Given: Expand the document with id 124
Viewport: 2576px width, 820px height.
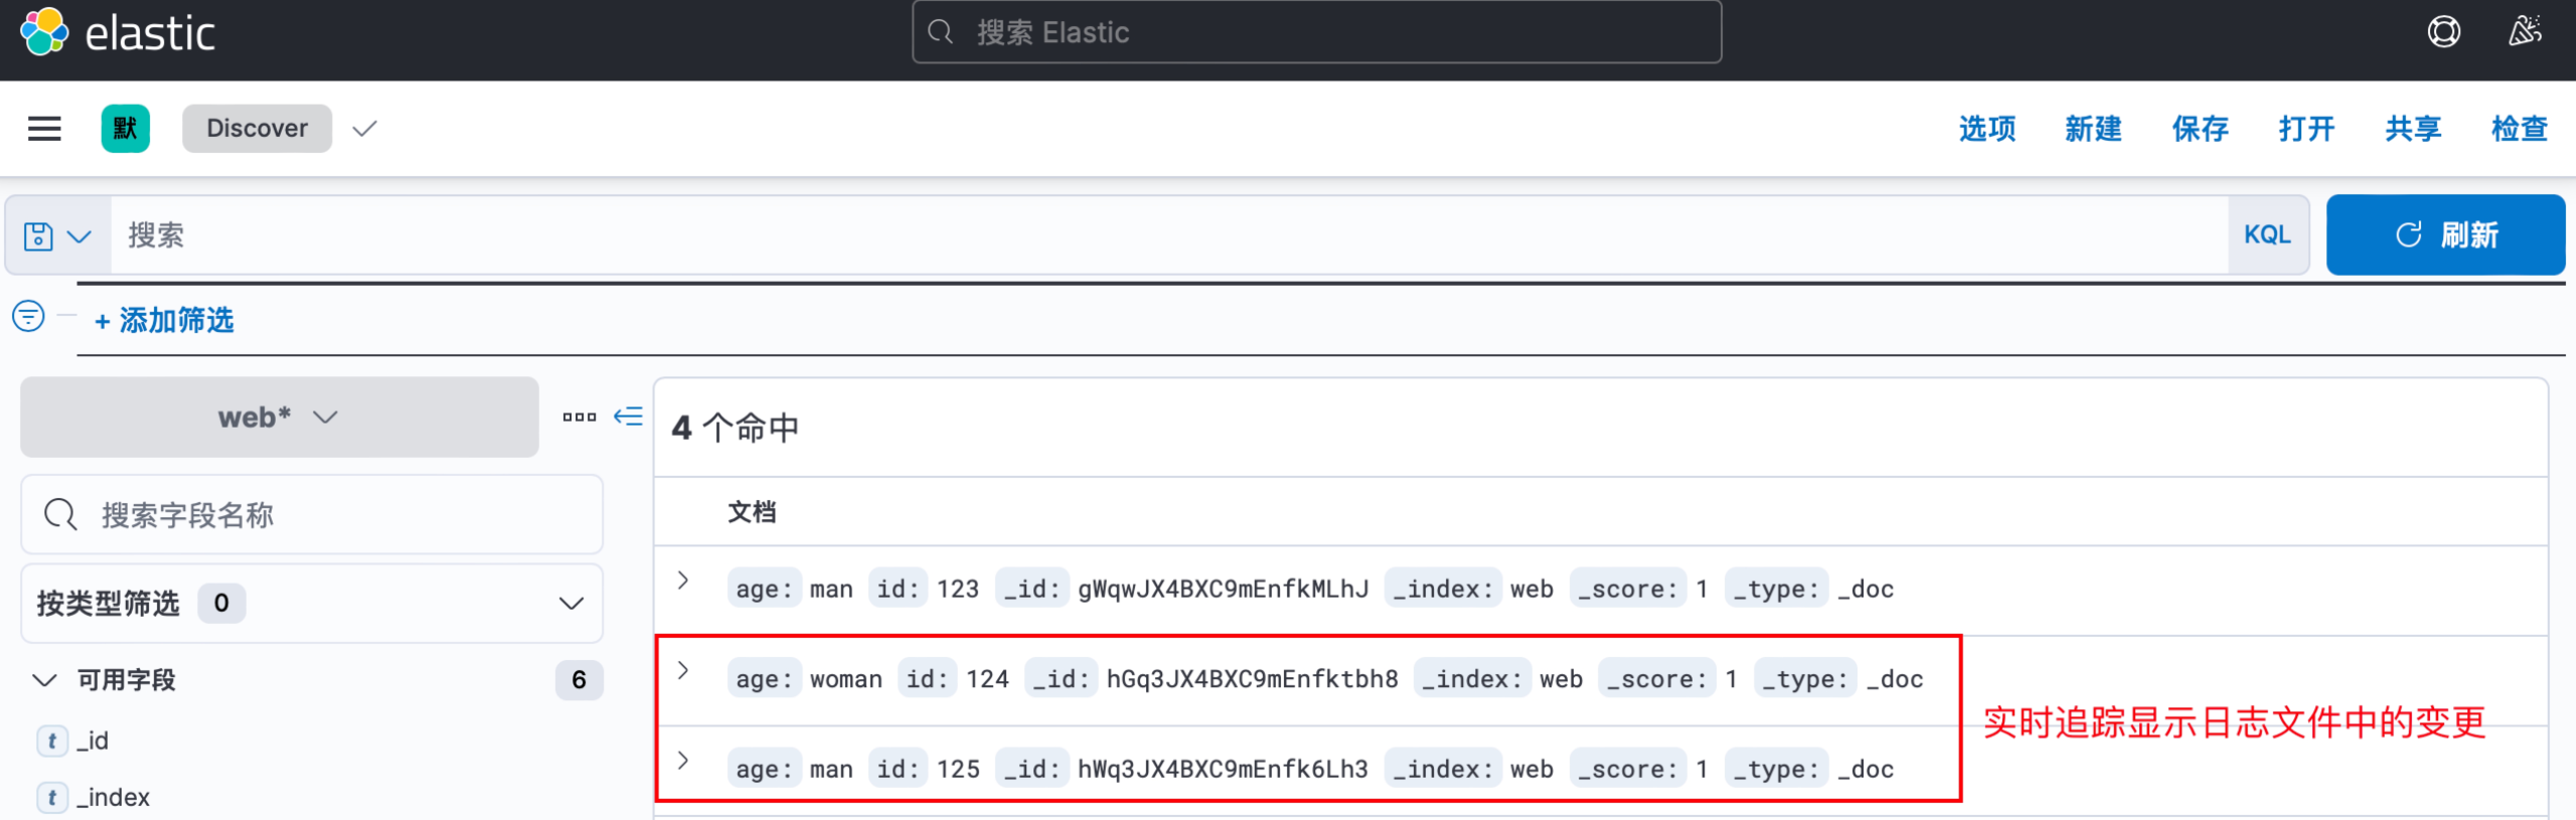Looking at the screenshot, I should [x=683, y=670].
